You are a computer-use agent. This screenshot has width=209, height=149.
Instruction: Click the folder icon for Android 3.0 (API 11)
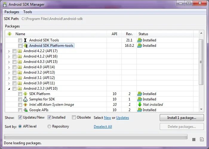pos(20,83)
